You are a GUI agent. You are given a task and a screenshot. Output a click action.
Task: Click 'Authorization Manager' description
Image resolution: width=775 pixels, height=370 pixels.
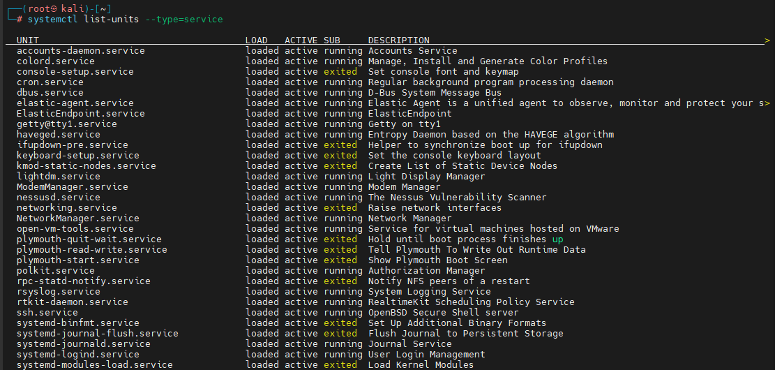click(x=426, y=271)
